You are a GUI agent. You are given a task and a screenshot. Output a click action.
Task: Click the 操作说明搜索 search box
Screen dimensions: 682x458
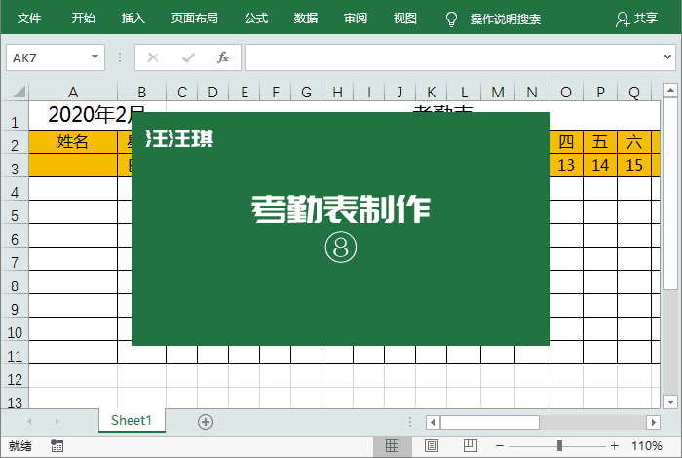(505, 19)
